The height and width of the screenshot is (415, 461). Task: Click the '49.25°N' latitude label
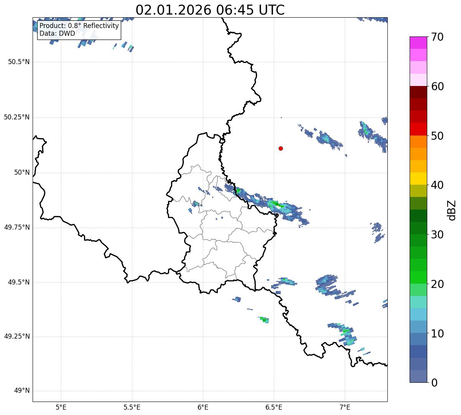pos(16,337)
